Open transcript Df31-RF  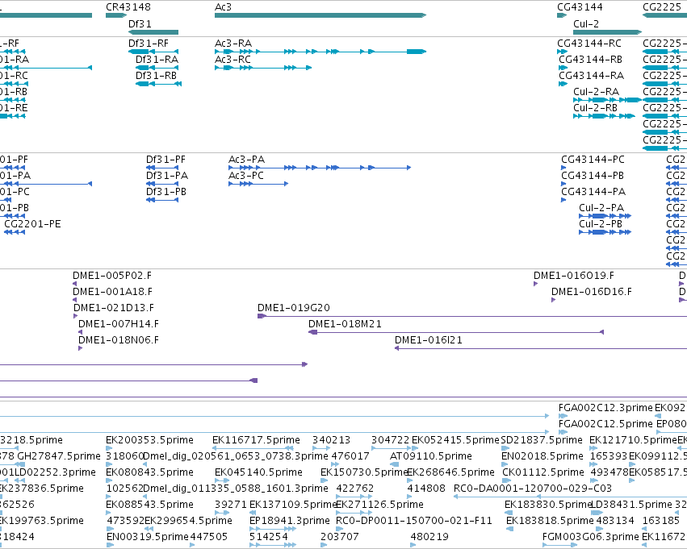(x=148, y=44)
